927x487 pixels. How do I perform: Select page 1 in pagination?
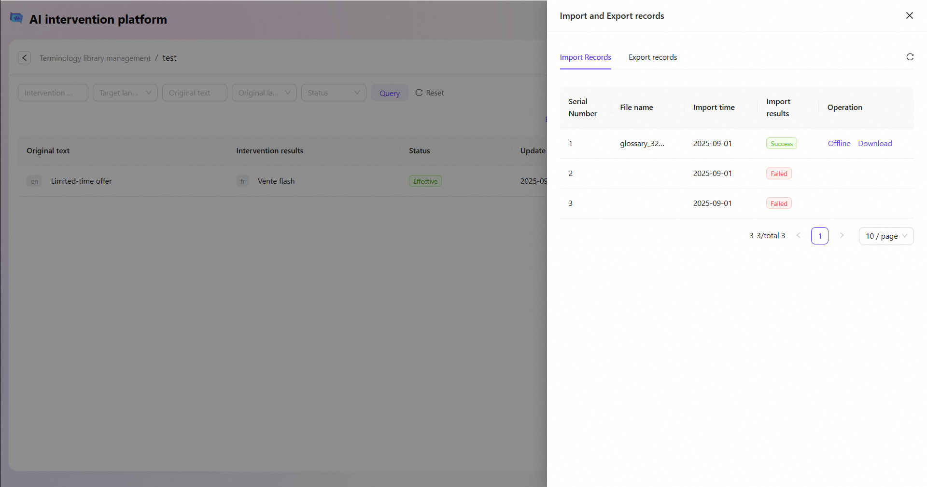(819, 236)
